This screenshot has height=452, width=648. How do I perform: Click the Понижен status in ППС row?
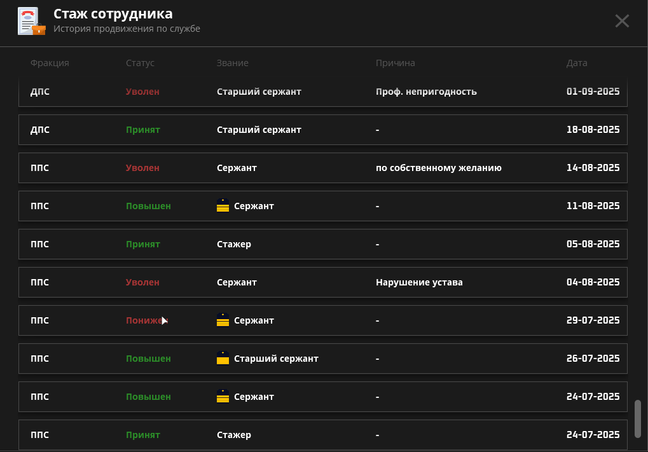click(x=145, y=320)
